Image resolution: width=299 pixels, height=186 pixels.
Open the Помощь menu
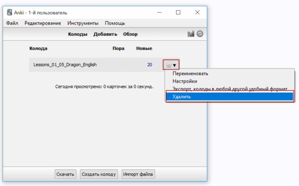[x=115, y=23]
